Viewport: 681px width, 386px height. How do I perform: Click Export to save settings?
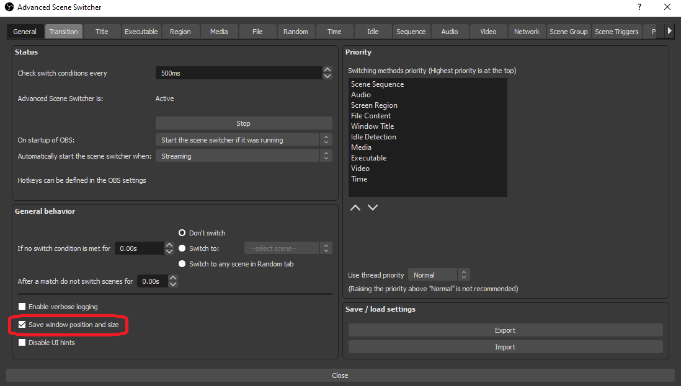505,330
